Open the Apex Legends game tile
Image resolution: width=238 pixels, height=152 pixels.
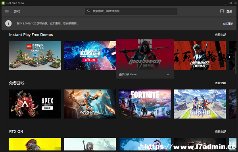pyautogui.click(x=35, y=104)
